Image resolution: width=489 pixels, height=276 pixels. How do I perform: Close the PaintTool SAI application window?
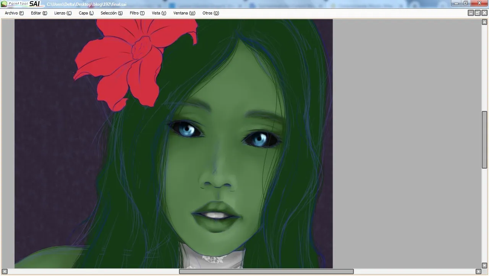pos(479,3)
